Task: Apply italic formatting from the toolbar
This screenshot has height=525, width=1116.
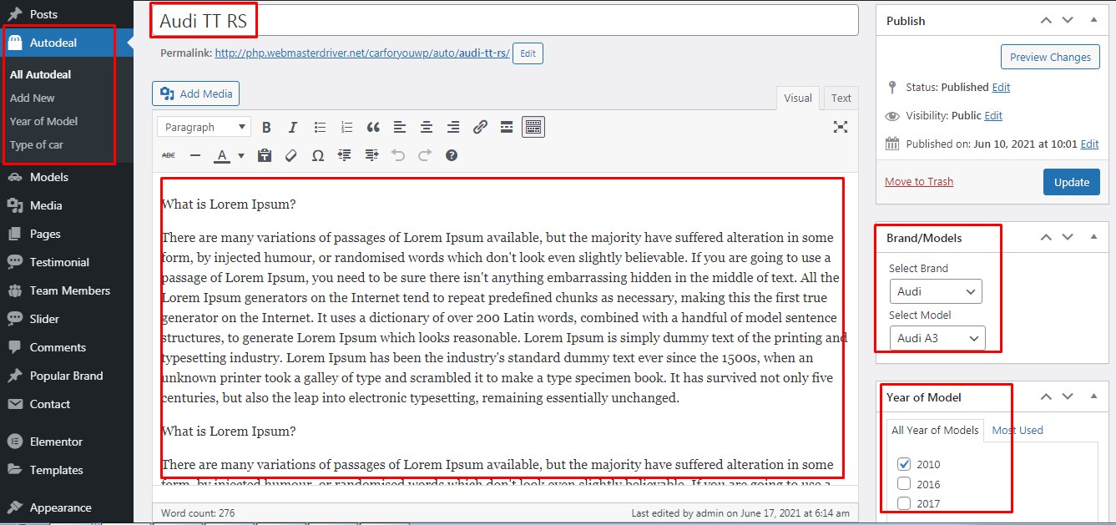Action: 293,127
